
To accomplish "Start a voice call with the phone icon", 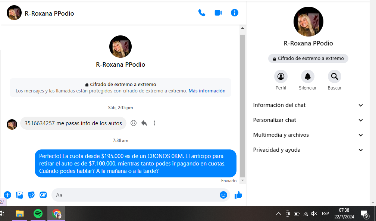I will tap(202, 13).
